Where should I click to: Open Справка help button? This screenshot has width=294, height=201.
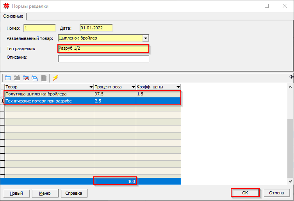pyautogui.click(x=73, y=193)
